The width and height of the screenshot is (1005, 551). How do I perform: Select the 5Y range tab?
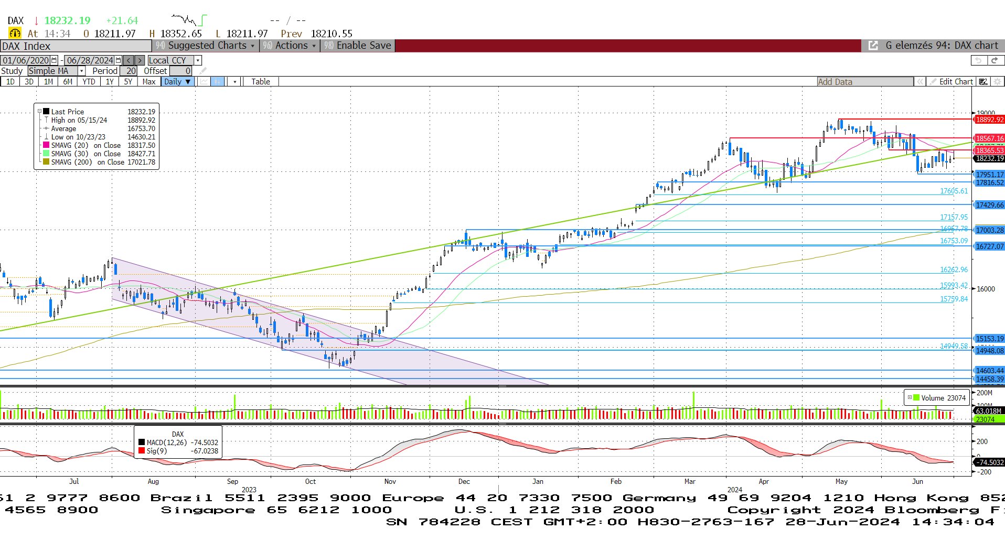[x=128, y=82]
